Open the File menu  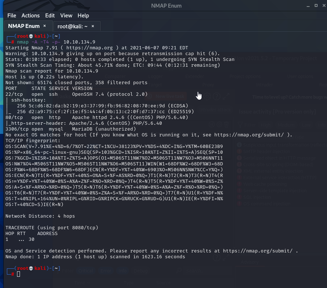click(x=12, y=16)
